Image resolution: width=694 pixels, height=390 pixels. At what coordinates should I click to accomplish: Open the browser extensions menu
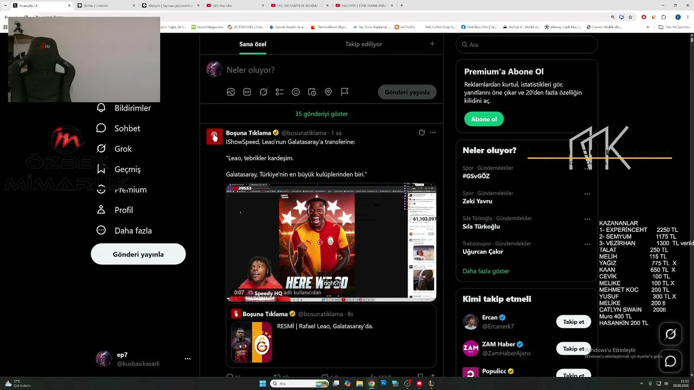(x=663, y=17)
